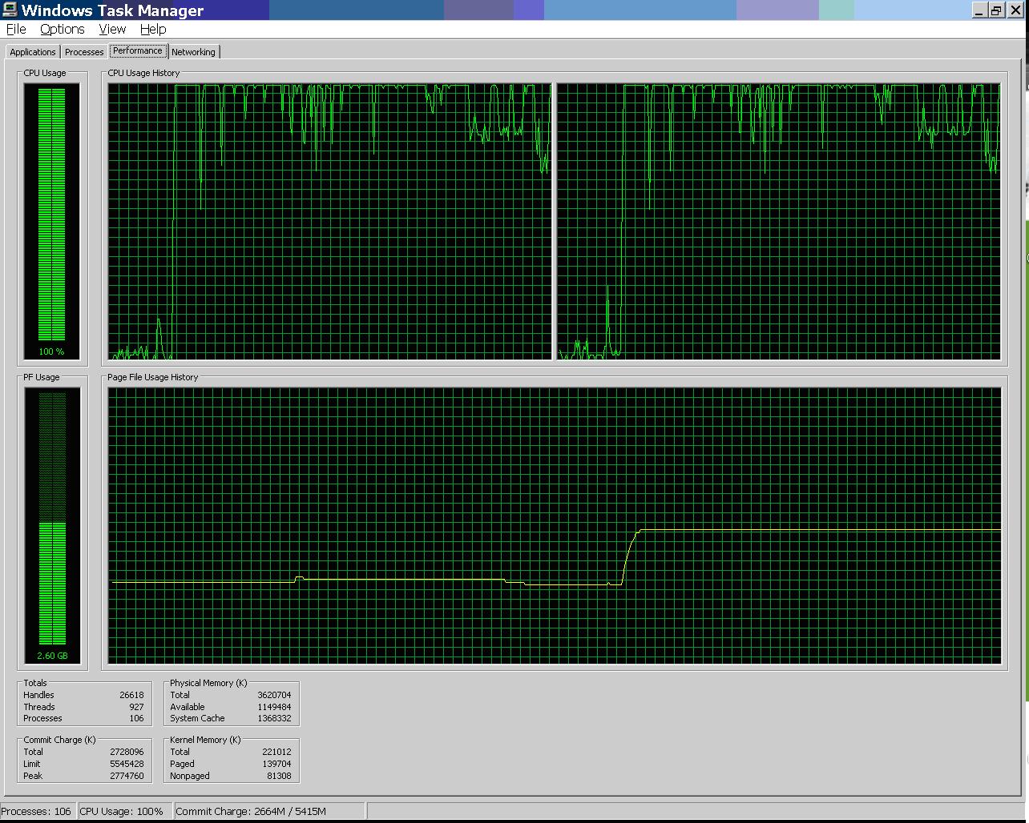Viewport: 1029px width, 823px height.
Task: Click Commit Charge Total value 2728096
Action: [127, 752]
